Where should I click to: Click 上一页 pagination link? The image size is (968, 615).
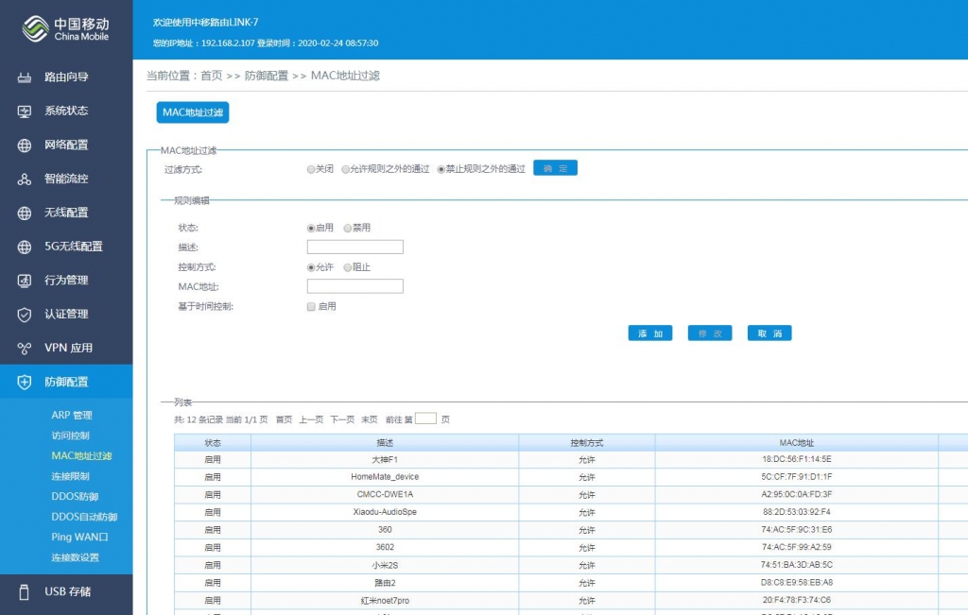pyautogui.click(x=311, y=419)
